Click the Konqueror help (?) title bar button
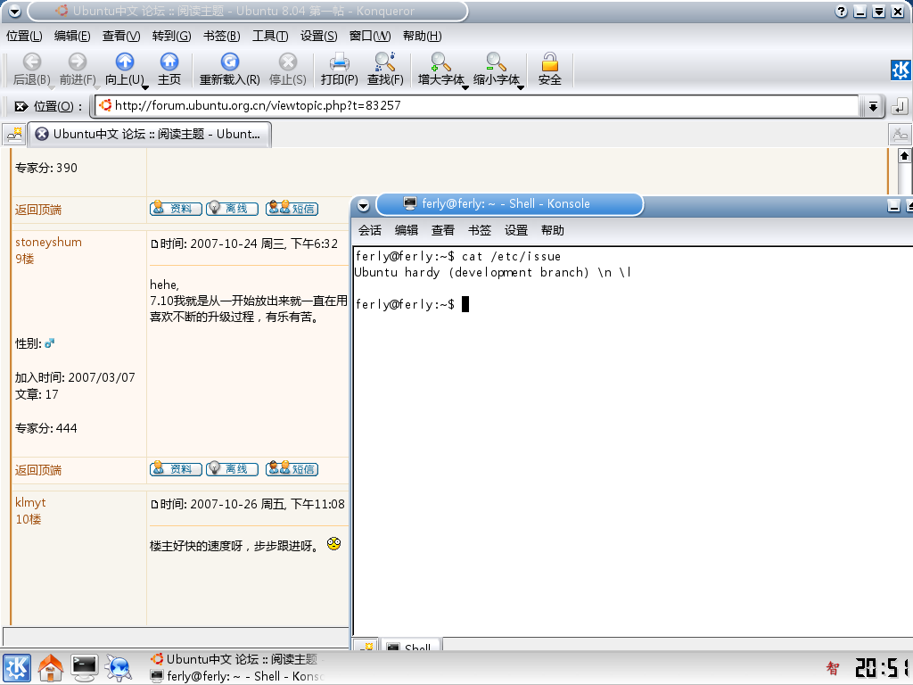Viewport: 913px width, 685px height. point(841,12)
